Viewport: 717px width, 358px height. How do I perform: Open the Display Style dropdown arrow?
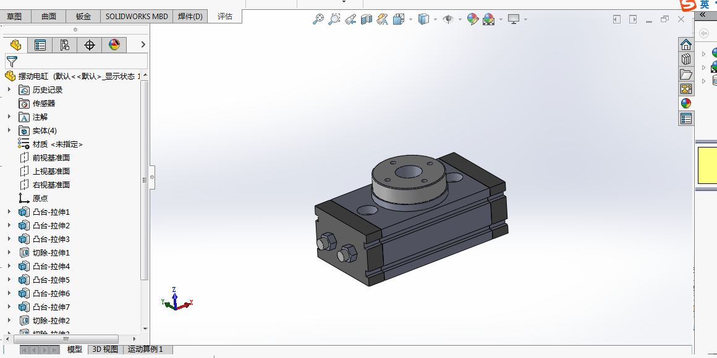coord(435,19)
